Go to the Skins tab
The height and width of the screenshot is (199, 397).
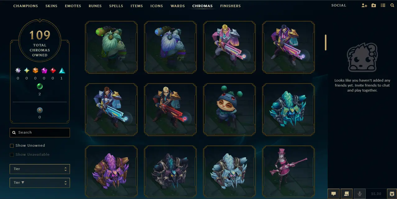click(x=51, y=6)
